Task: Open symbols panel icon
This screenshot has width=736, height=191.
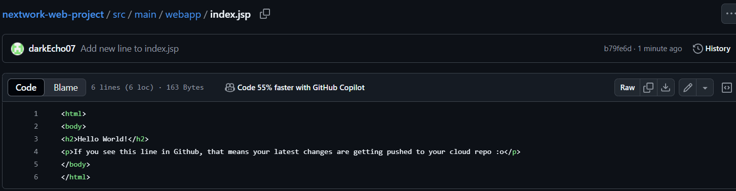Action: (x=726, y=88)
